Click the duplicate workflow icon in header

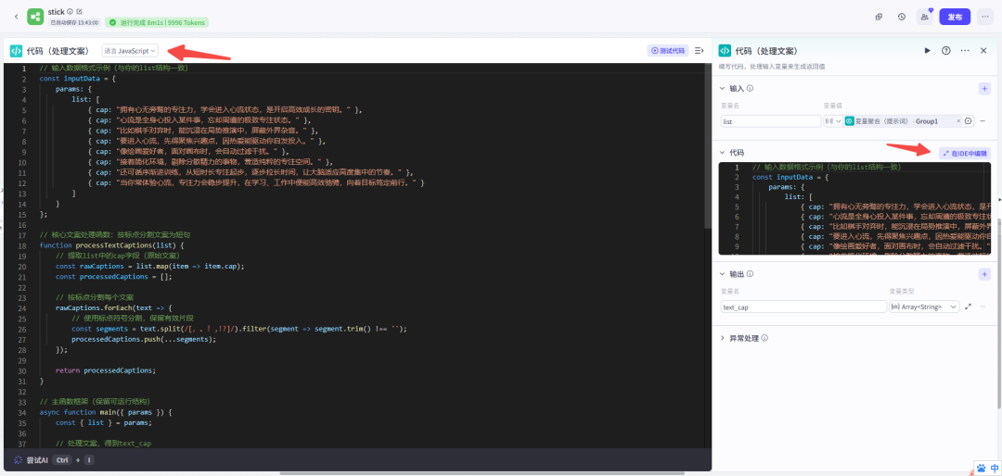pos(879,17)
